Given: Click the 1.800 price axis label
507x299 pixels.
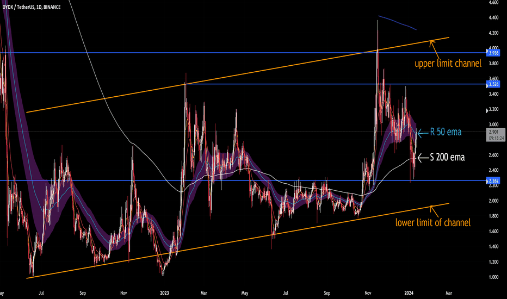Looking at the screenshot, I should point(493,216).
